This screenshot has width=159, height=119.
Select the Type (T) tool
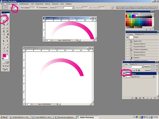[7, 41]
